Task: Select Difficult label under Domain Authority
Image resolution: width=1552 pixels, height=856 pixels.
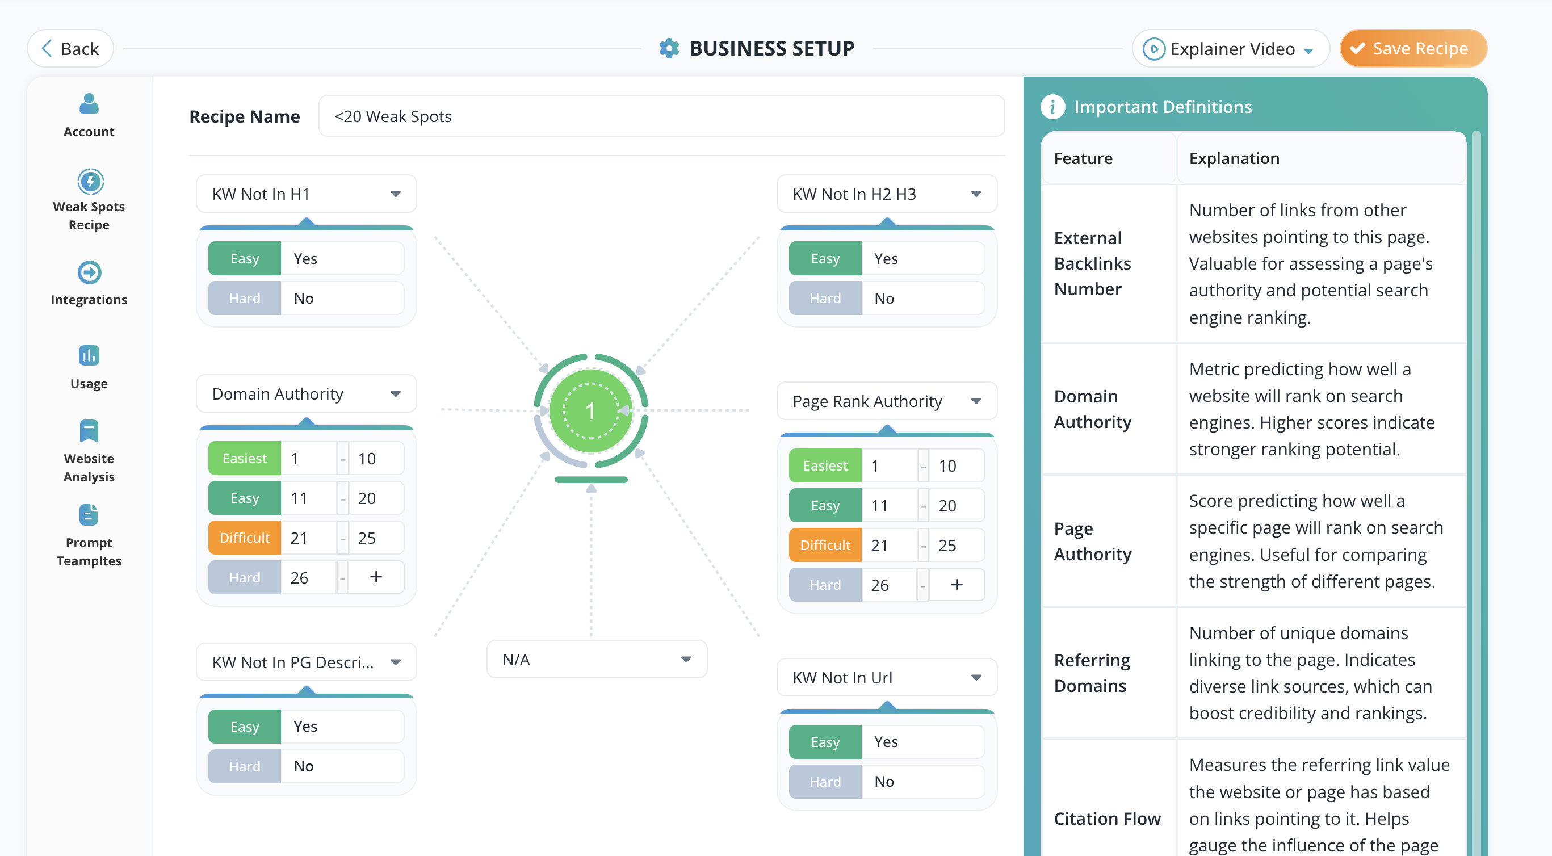Action: (245, 538)
